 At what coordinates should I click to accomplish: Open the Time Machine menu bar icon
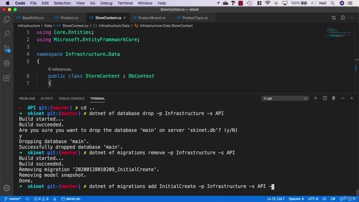[x=250, y=3]
